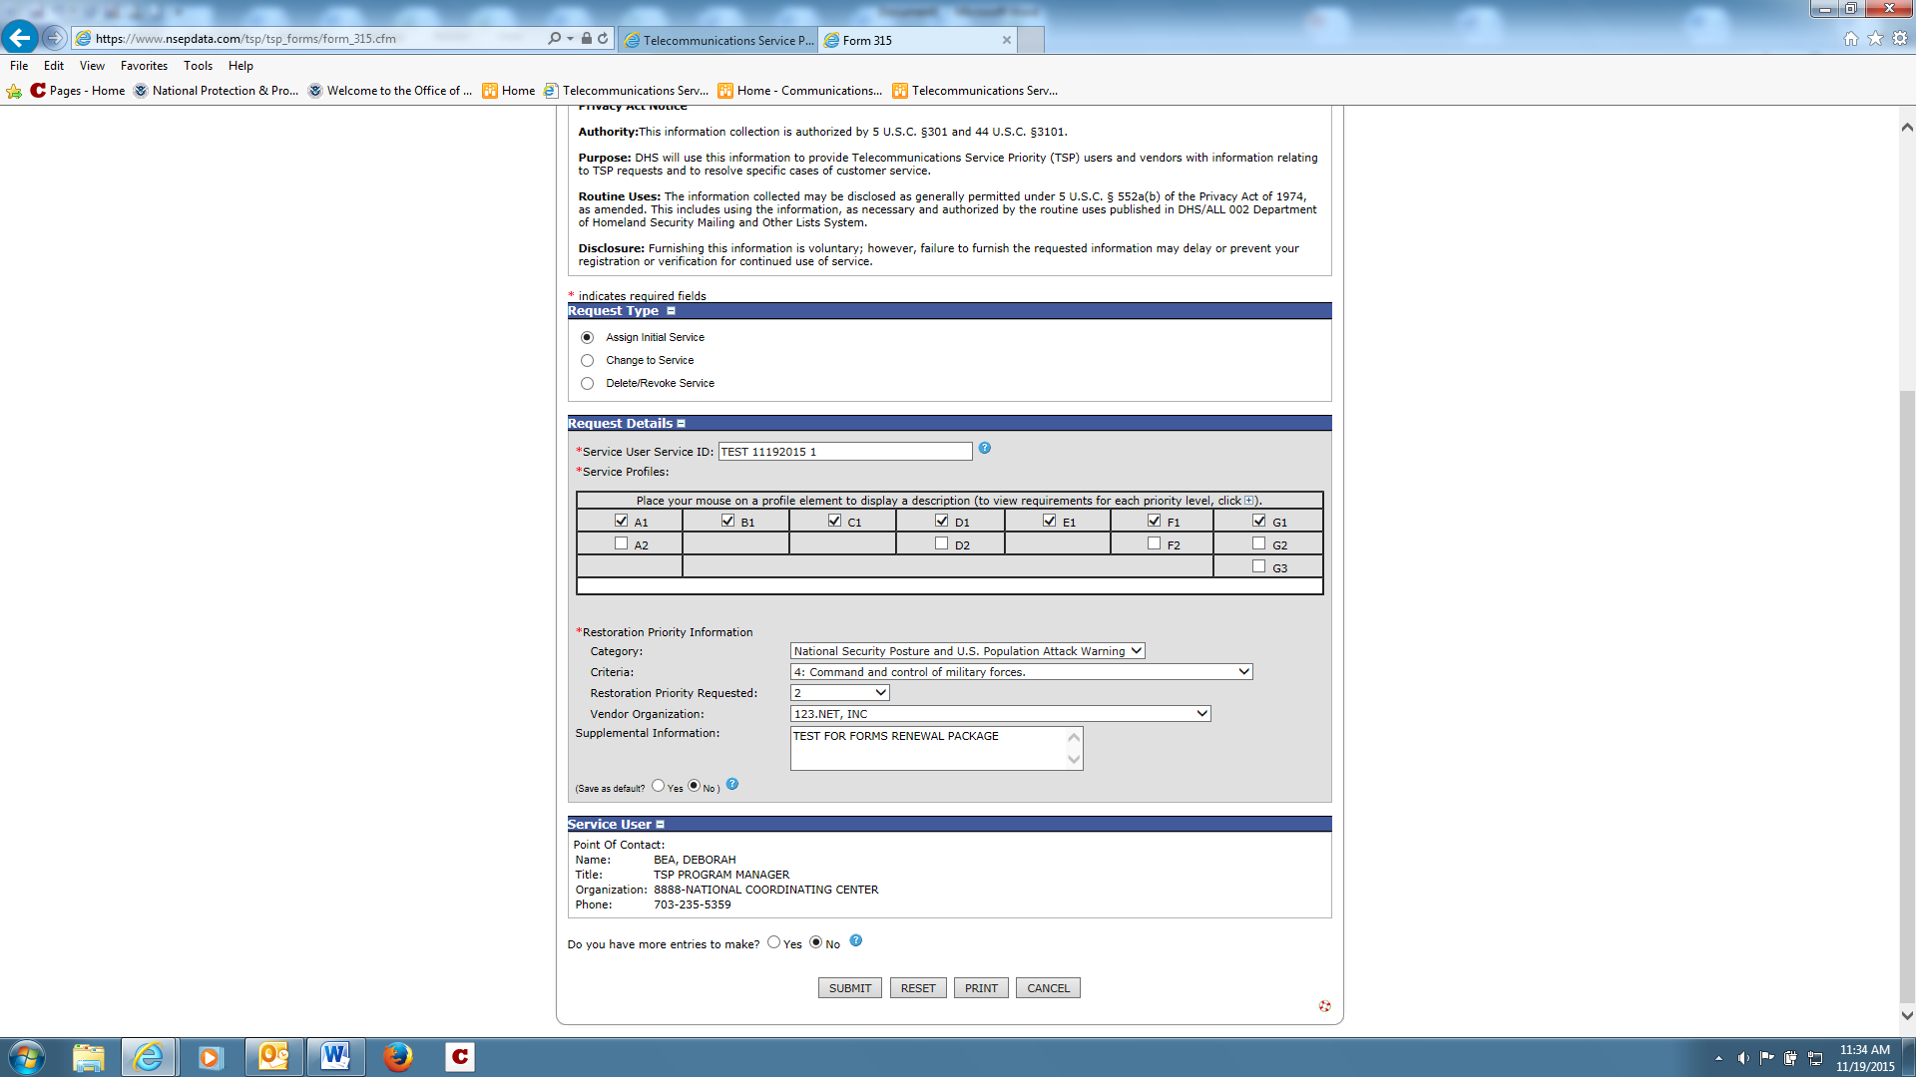Viewport: 1916px width, 1077px height.
Task: Open the Category dropdown
Action: (967, 651)
